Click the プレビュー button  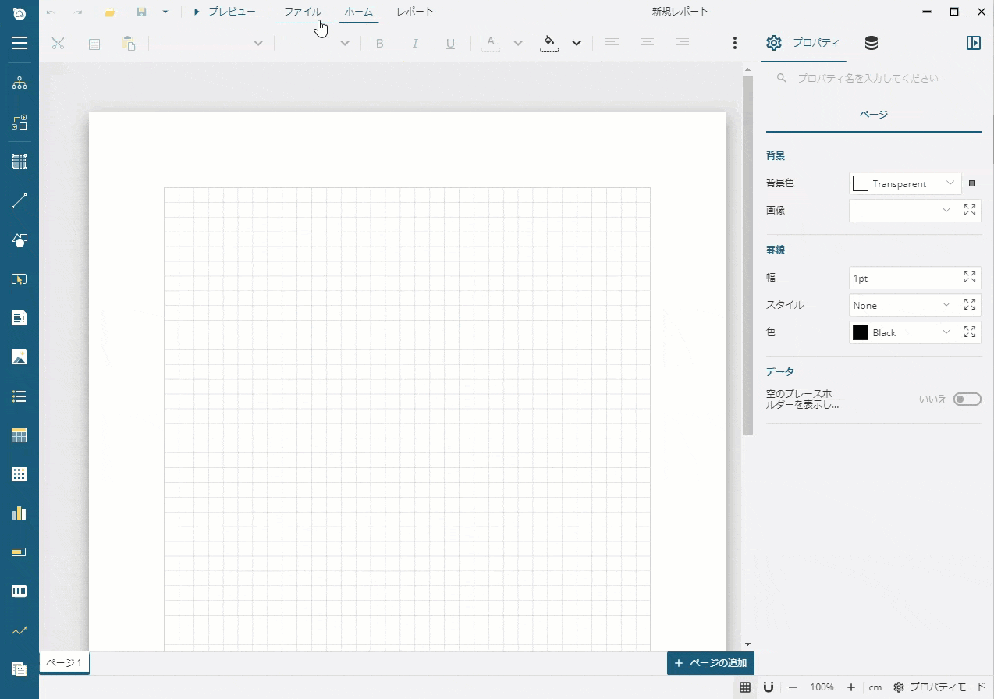(x=225, y=12)
